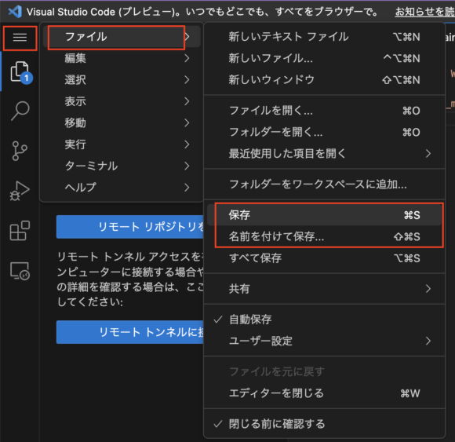Choose 新しいウィンドウ entry
Screen dimensions: 455x442
pos(325,80)
